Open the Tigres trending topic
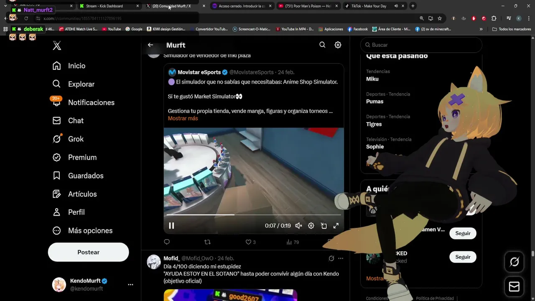The height and width of the screenshot is (301, 535). [374, 124]
